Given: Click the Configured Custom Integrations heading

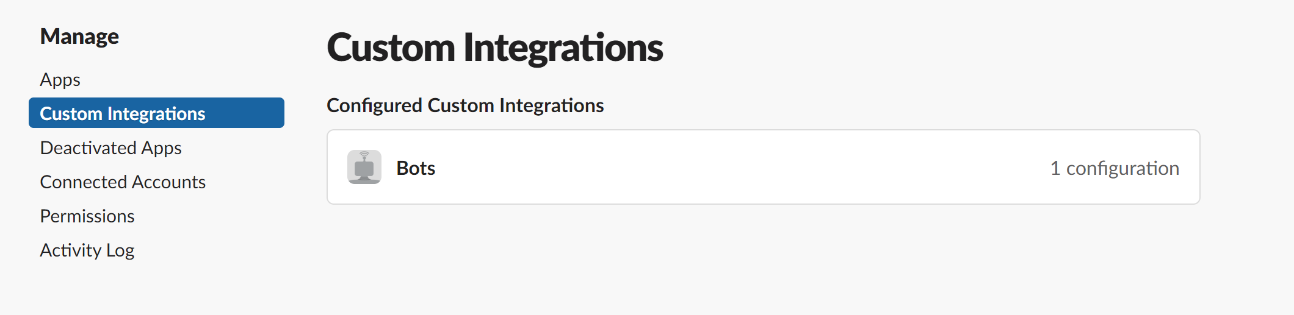Looking at the screenshot, I should coord(465,105).
